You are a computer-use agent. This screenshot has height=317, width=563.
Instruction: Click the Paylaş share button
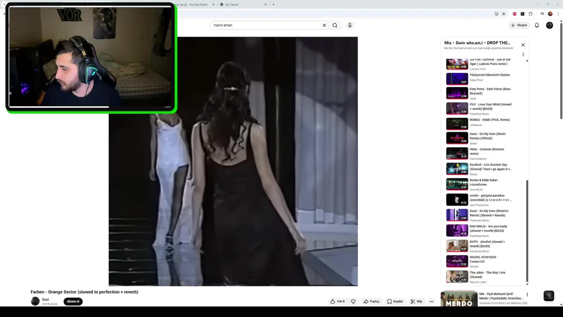[372, 302]
